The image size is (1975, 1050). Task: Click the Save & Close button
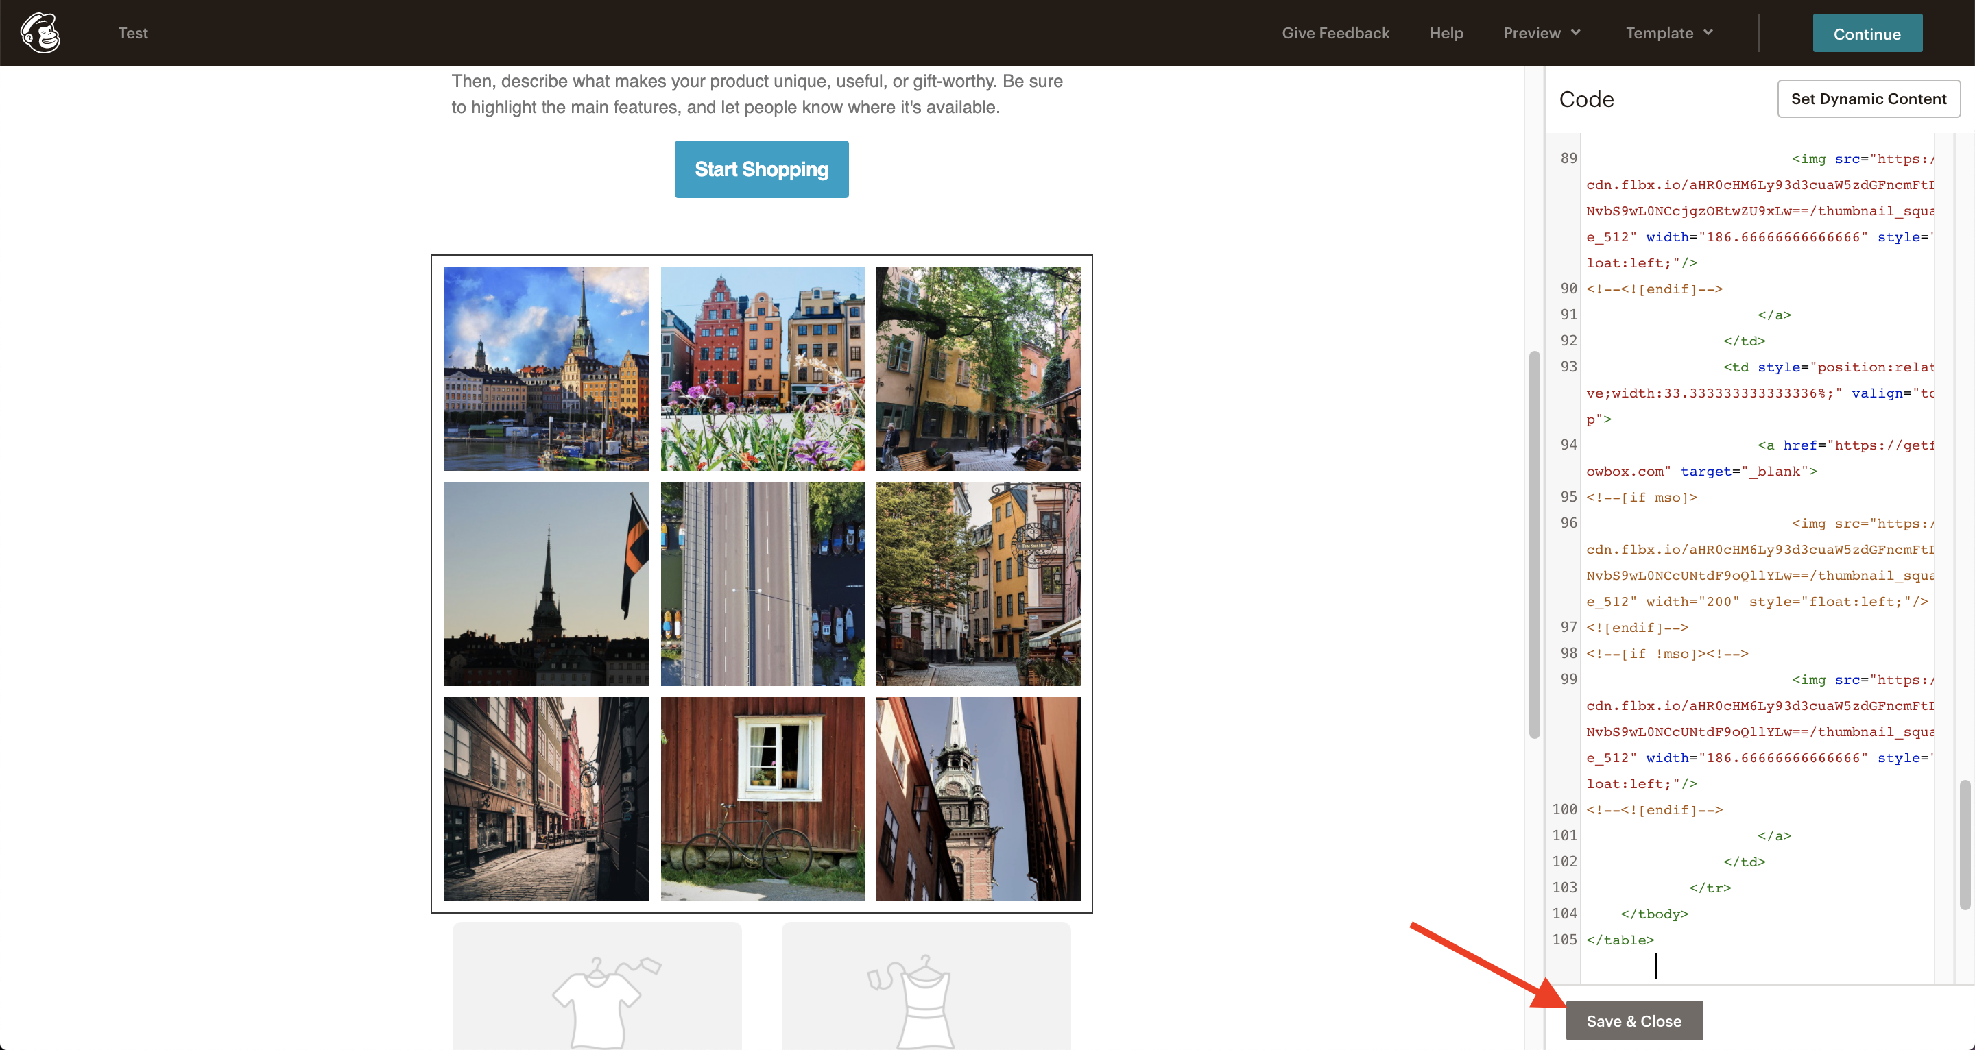pyautogui.click(x=1633, y=1021)
